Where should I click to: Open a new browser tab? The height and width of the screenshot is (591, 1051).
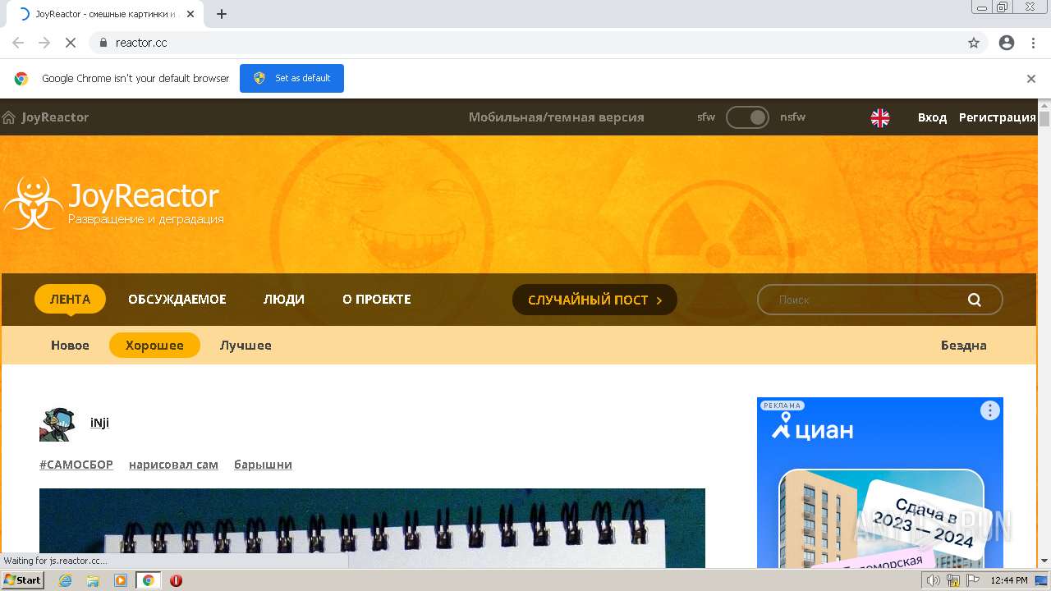click(222, 14)
